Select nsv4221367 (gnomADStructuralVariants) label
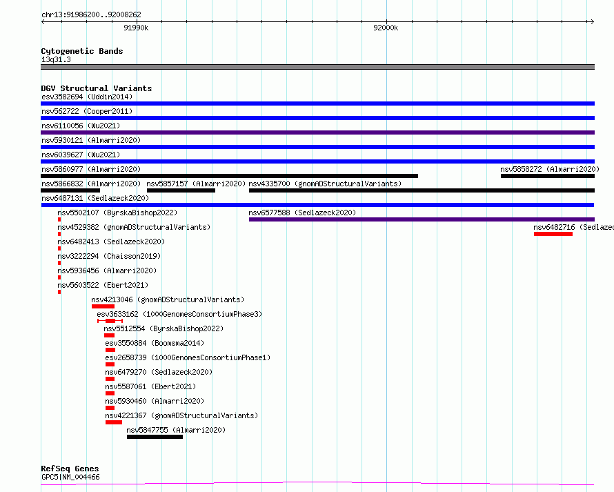 [x=181, y=415]
